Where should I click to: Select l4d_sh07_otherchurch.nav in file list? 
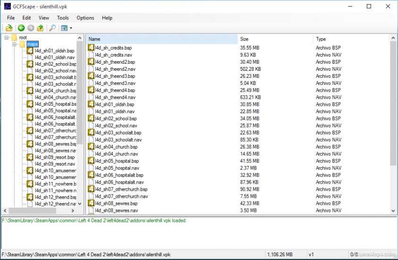(x=121, y=196)
